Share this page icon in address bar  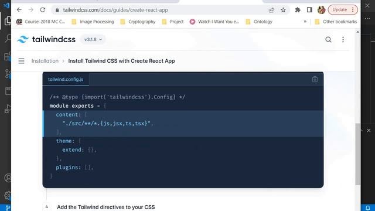(x=271, y=10)
